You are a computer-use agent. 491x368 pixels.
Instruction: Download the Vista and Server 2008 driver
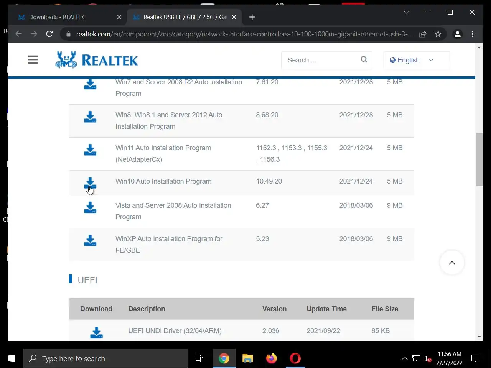click(x=90, y=207)
